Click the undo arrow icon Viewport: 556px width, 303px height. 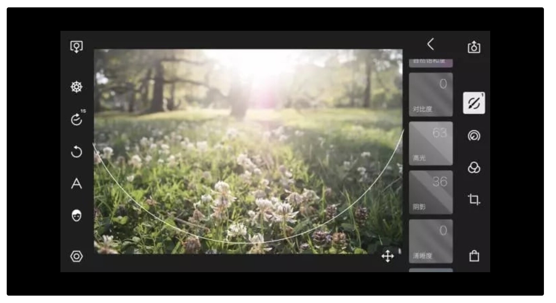[x=76, y=151]
